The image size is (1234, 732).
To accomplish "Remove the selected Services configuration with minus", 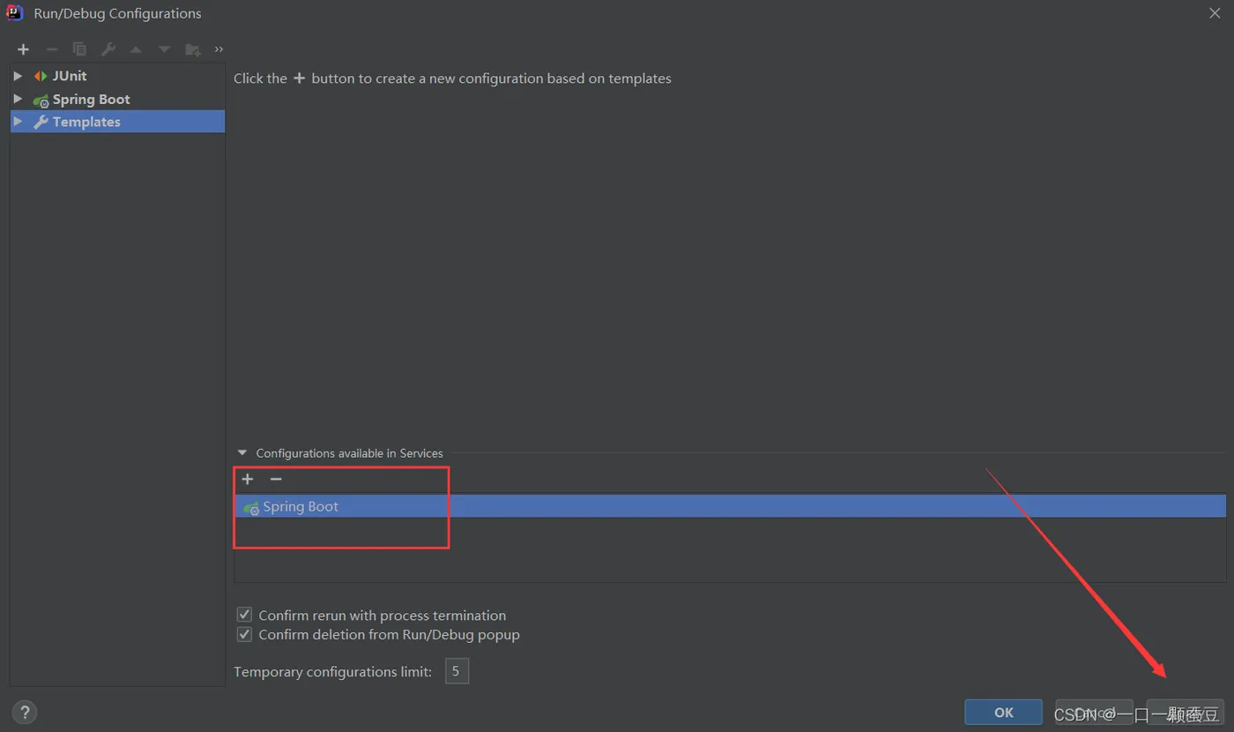I will (276, 479).
